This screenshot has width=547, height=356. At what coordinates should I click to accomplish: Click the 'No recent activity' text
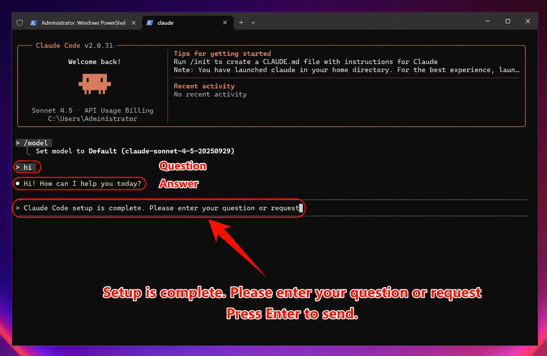[x=210, y=94]
